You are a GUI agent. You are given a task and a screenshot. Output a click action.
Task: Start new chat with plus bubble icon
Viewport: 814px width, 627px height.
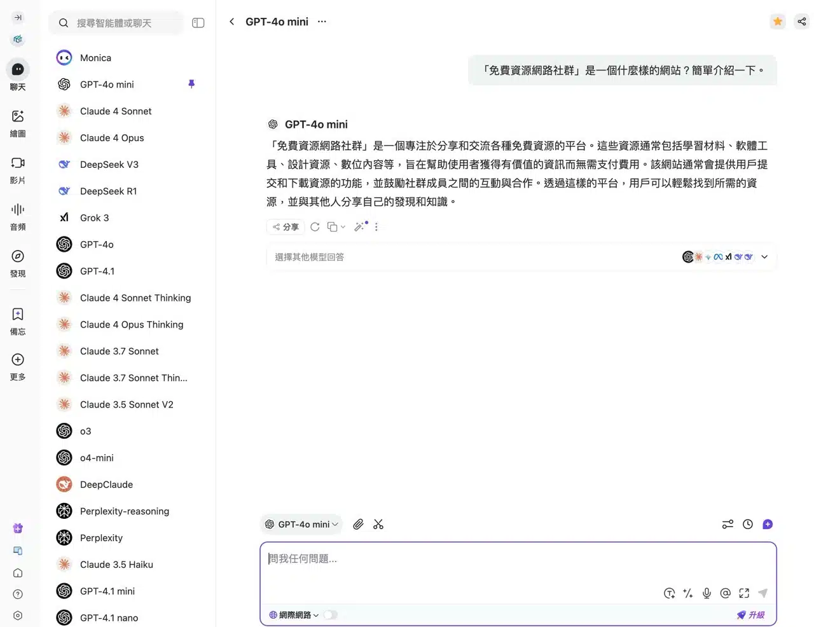(768, 524)
